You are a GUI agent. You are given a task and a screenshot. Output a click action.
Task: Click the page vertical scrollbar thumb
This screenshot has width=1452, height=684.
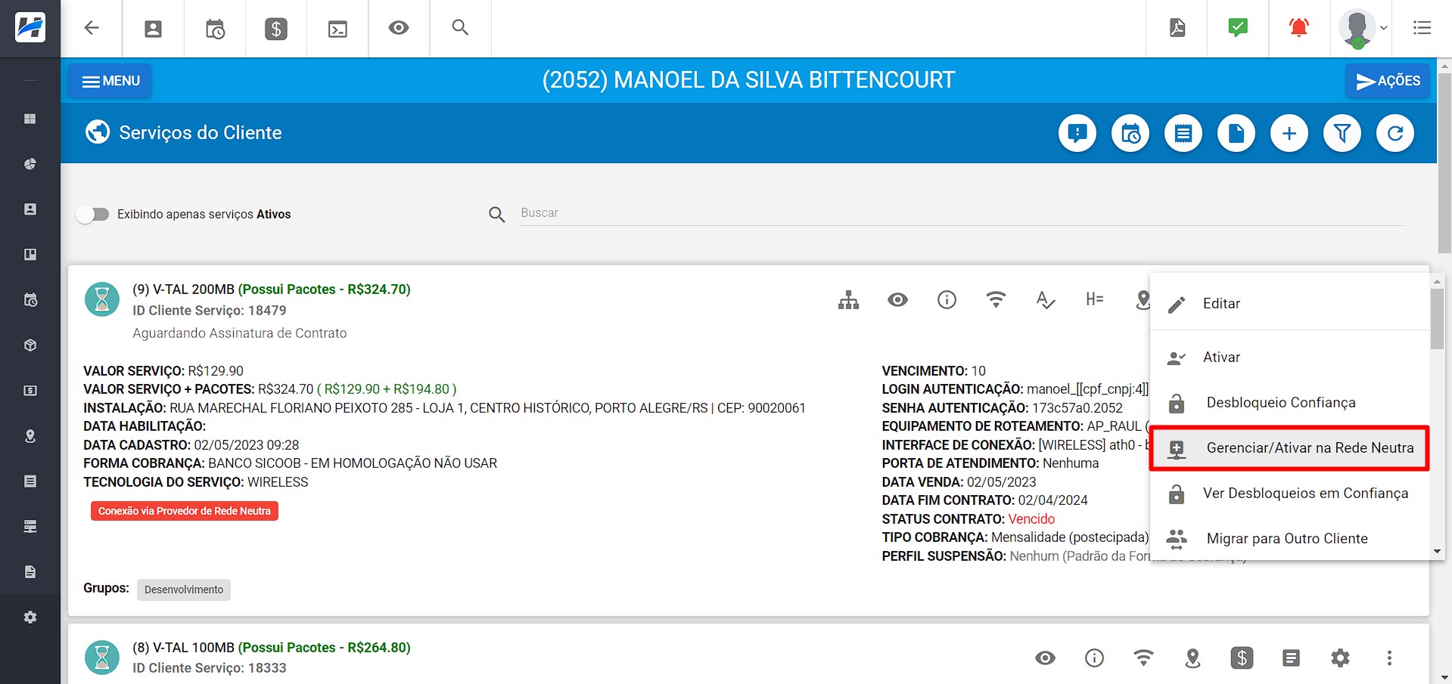[1444, 162]
